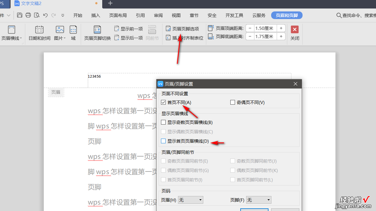Open Print Preview icon
Image resolution: width=376 pixels, height=211 pixels.
click(x=37, y=15)
